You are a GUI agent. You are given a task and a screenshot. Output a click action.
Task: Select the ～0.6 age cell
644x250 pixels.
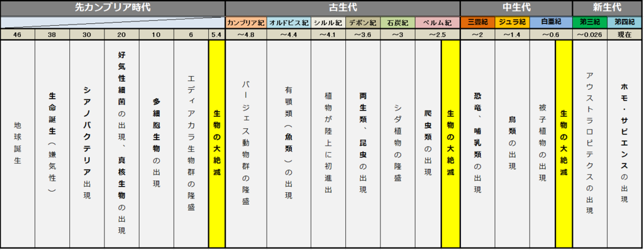pyautogui.click(x=551, y=35)
